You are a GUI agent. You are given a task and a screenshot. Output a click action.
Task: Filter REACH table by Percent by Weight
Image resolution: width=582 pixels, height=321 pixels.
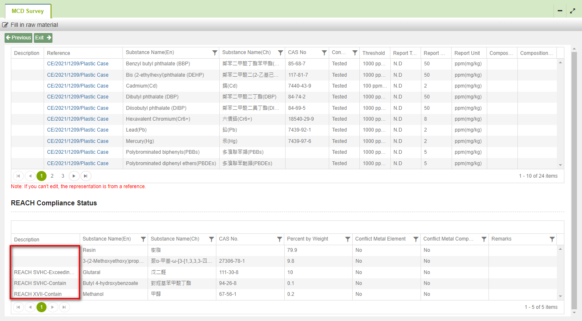[x=348, y=239]
